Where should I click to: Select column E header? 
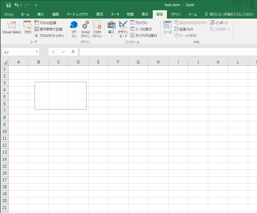click(x=98, y=62)
